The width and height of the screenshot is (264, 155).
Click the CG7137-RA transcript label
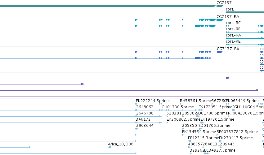point(228,17)
